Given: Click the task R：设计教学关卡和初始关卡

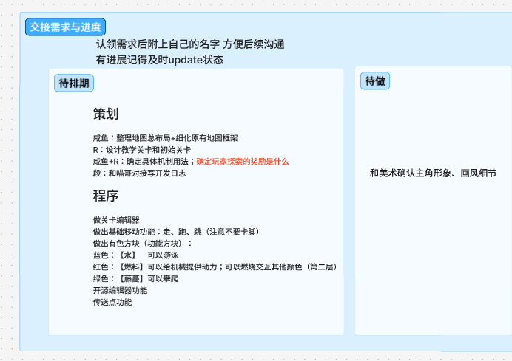Looking at the screenshot, I should (142, 150).
